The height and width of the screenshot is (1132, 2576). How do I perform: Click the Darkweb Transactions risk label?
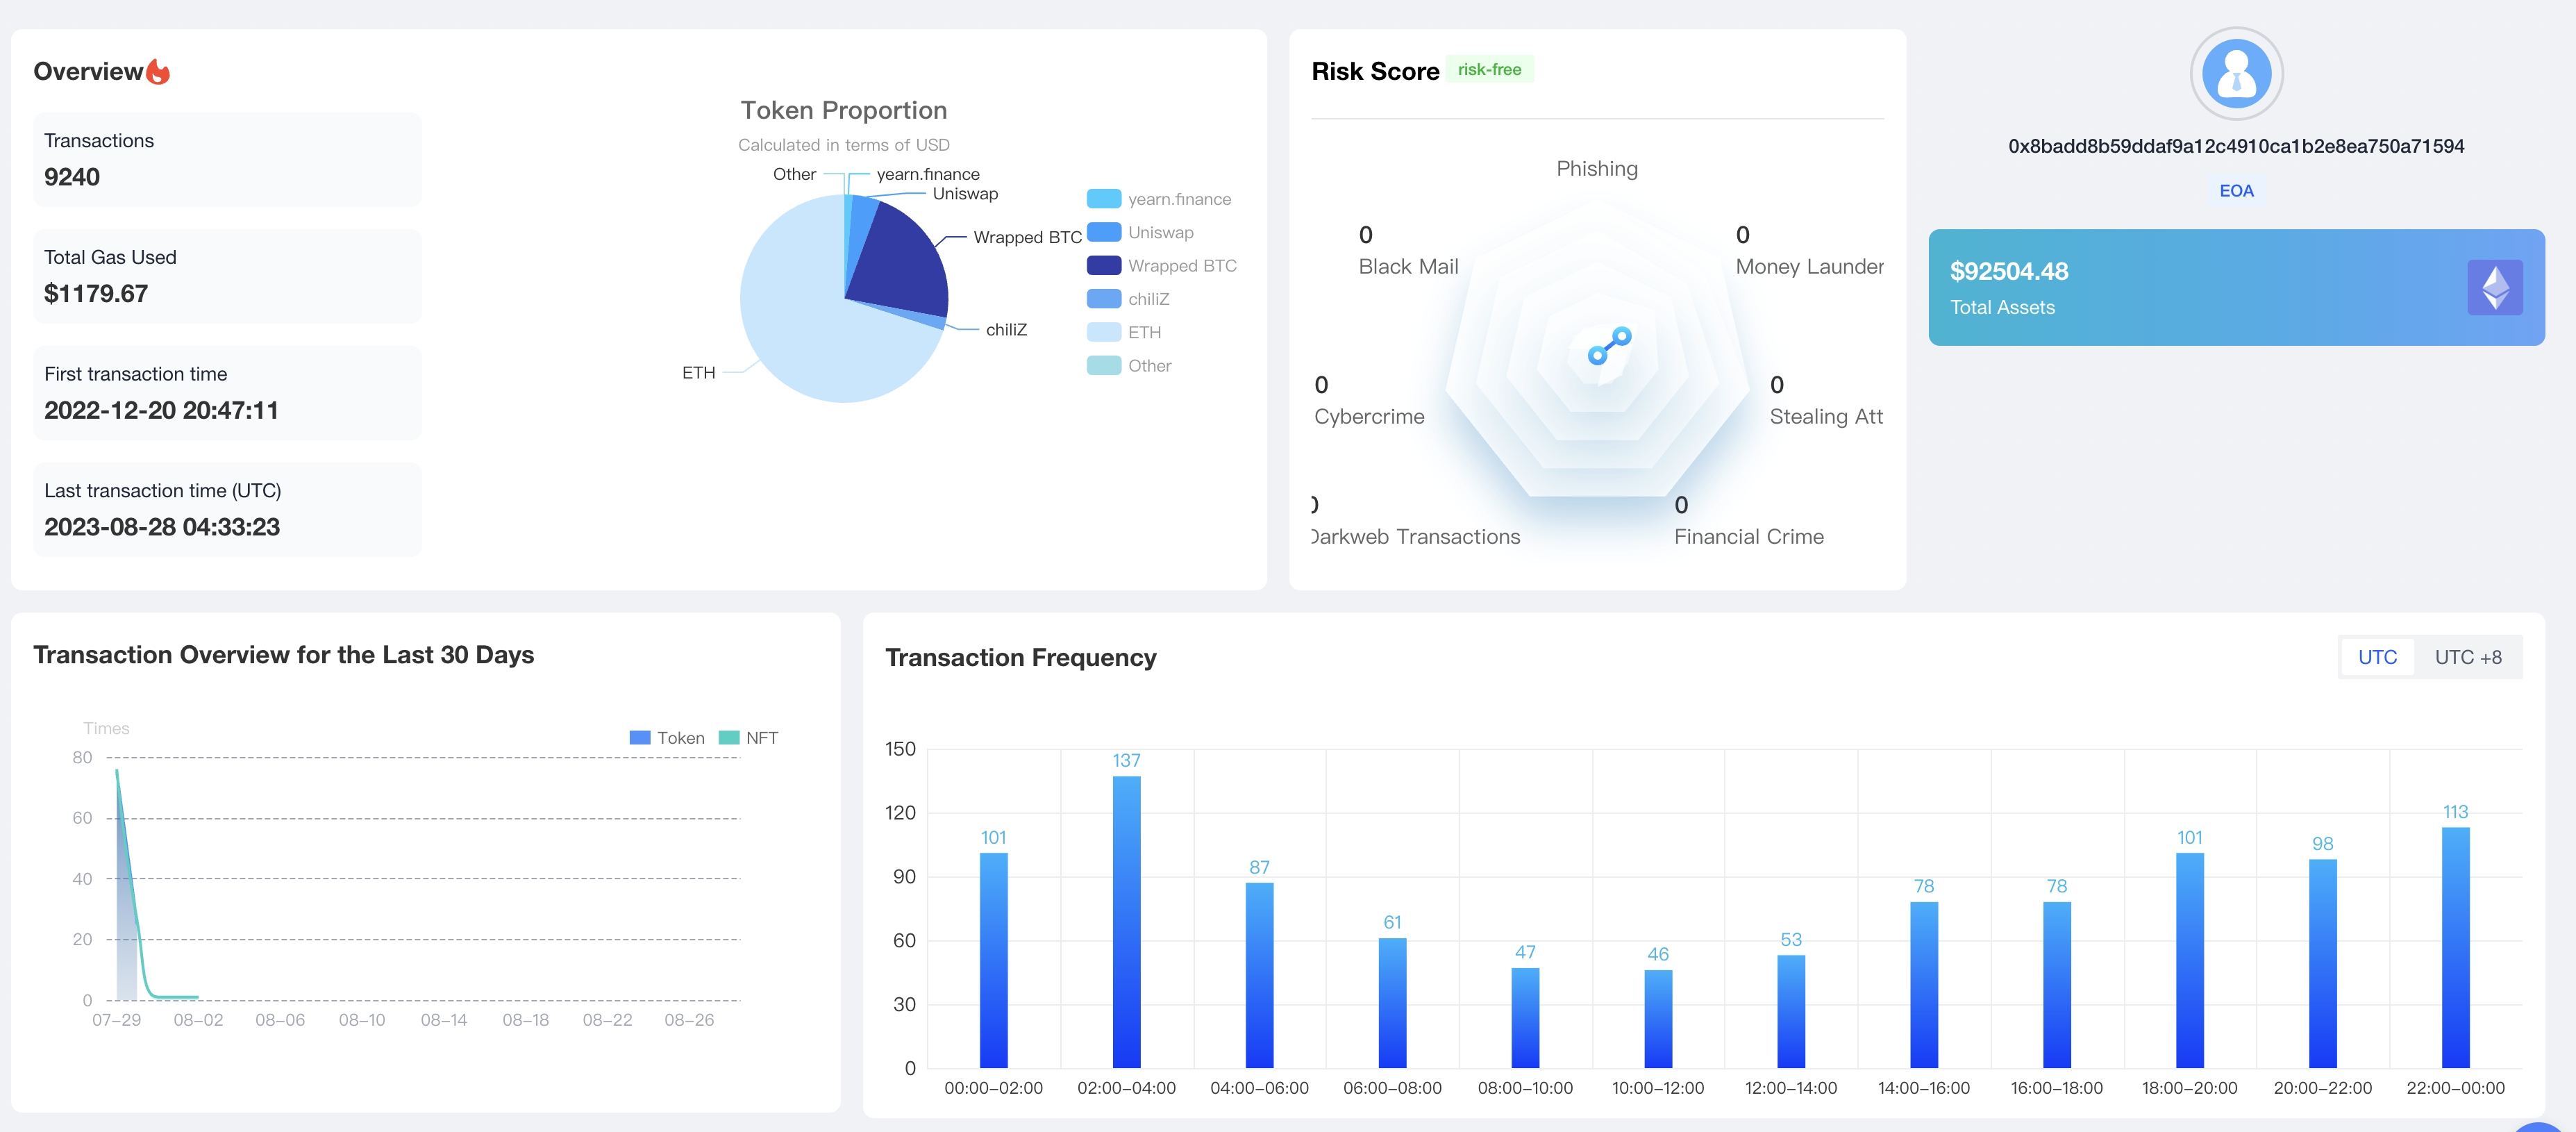(1416, 536)
